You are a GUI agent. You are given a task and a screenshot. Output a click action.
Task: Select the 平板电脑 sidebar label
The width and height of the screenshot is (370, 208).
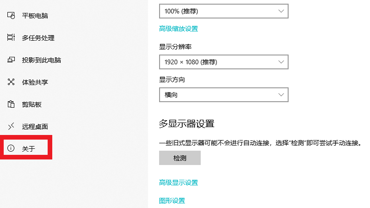[35, 16]
